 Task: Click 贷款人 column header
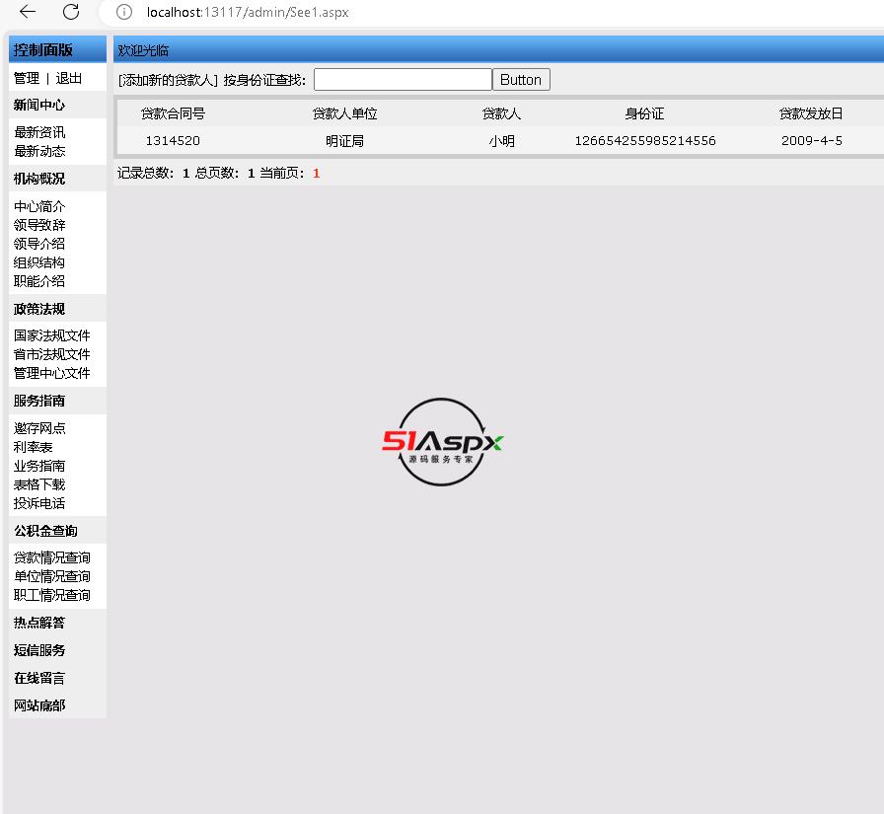click(501, 113)
